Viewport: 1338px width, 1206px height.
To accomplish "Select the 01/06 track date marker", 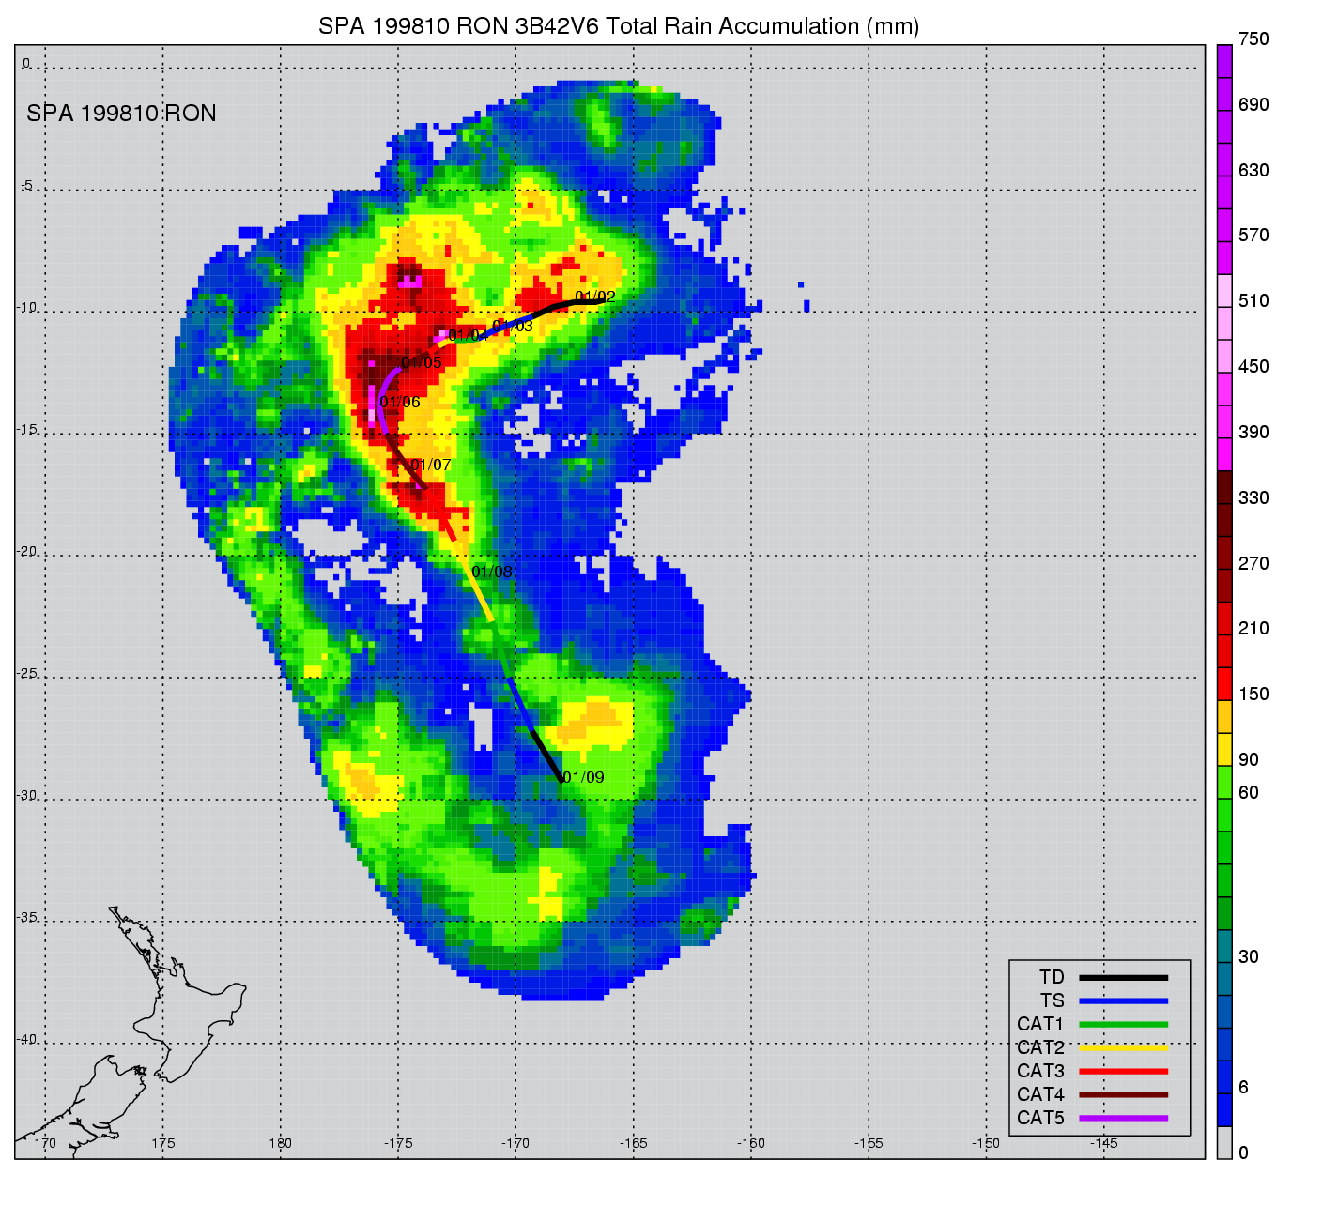I will pos(400,402).
